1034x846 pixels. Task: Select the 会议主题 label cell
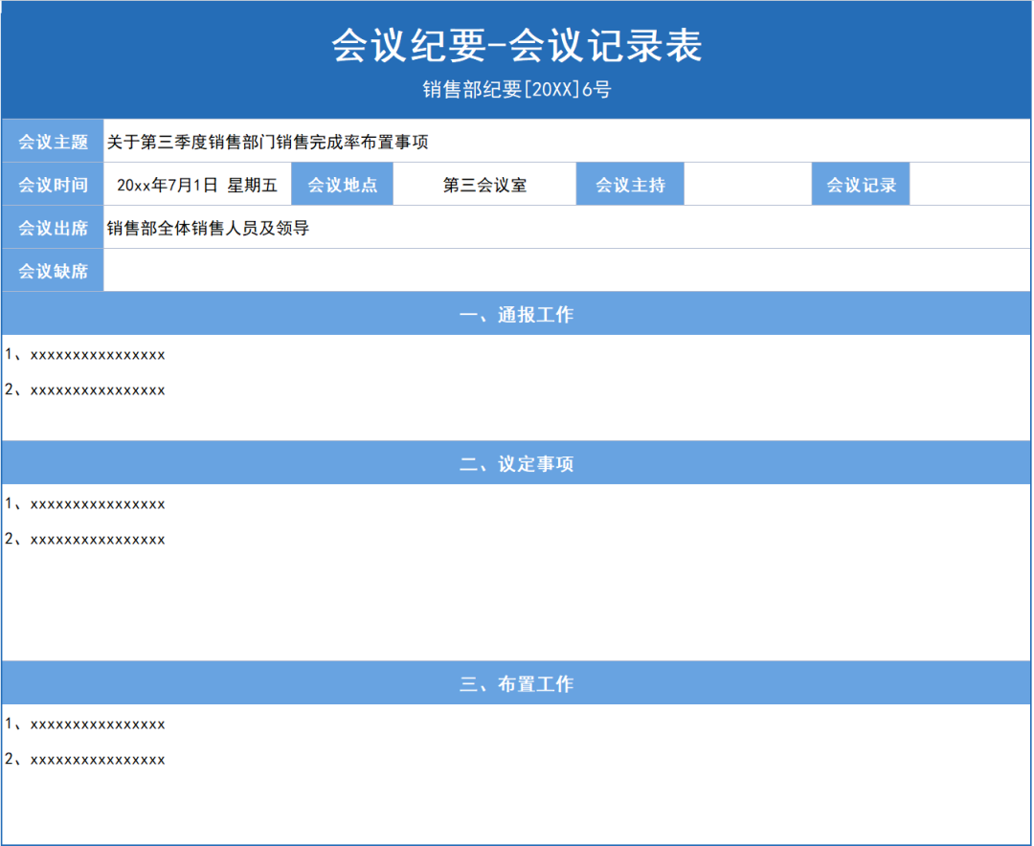pos(53,141)
